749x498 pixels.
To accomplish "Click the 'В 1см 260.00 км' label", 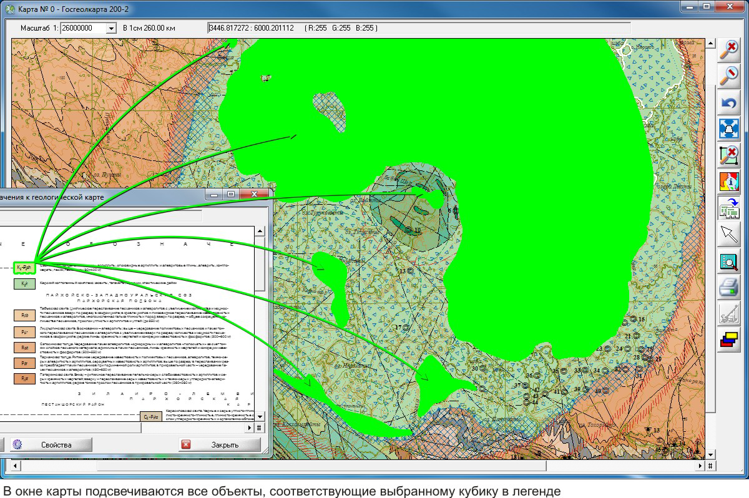I will 149,28.
